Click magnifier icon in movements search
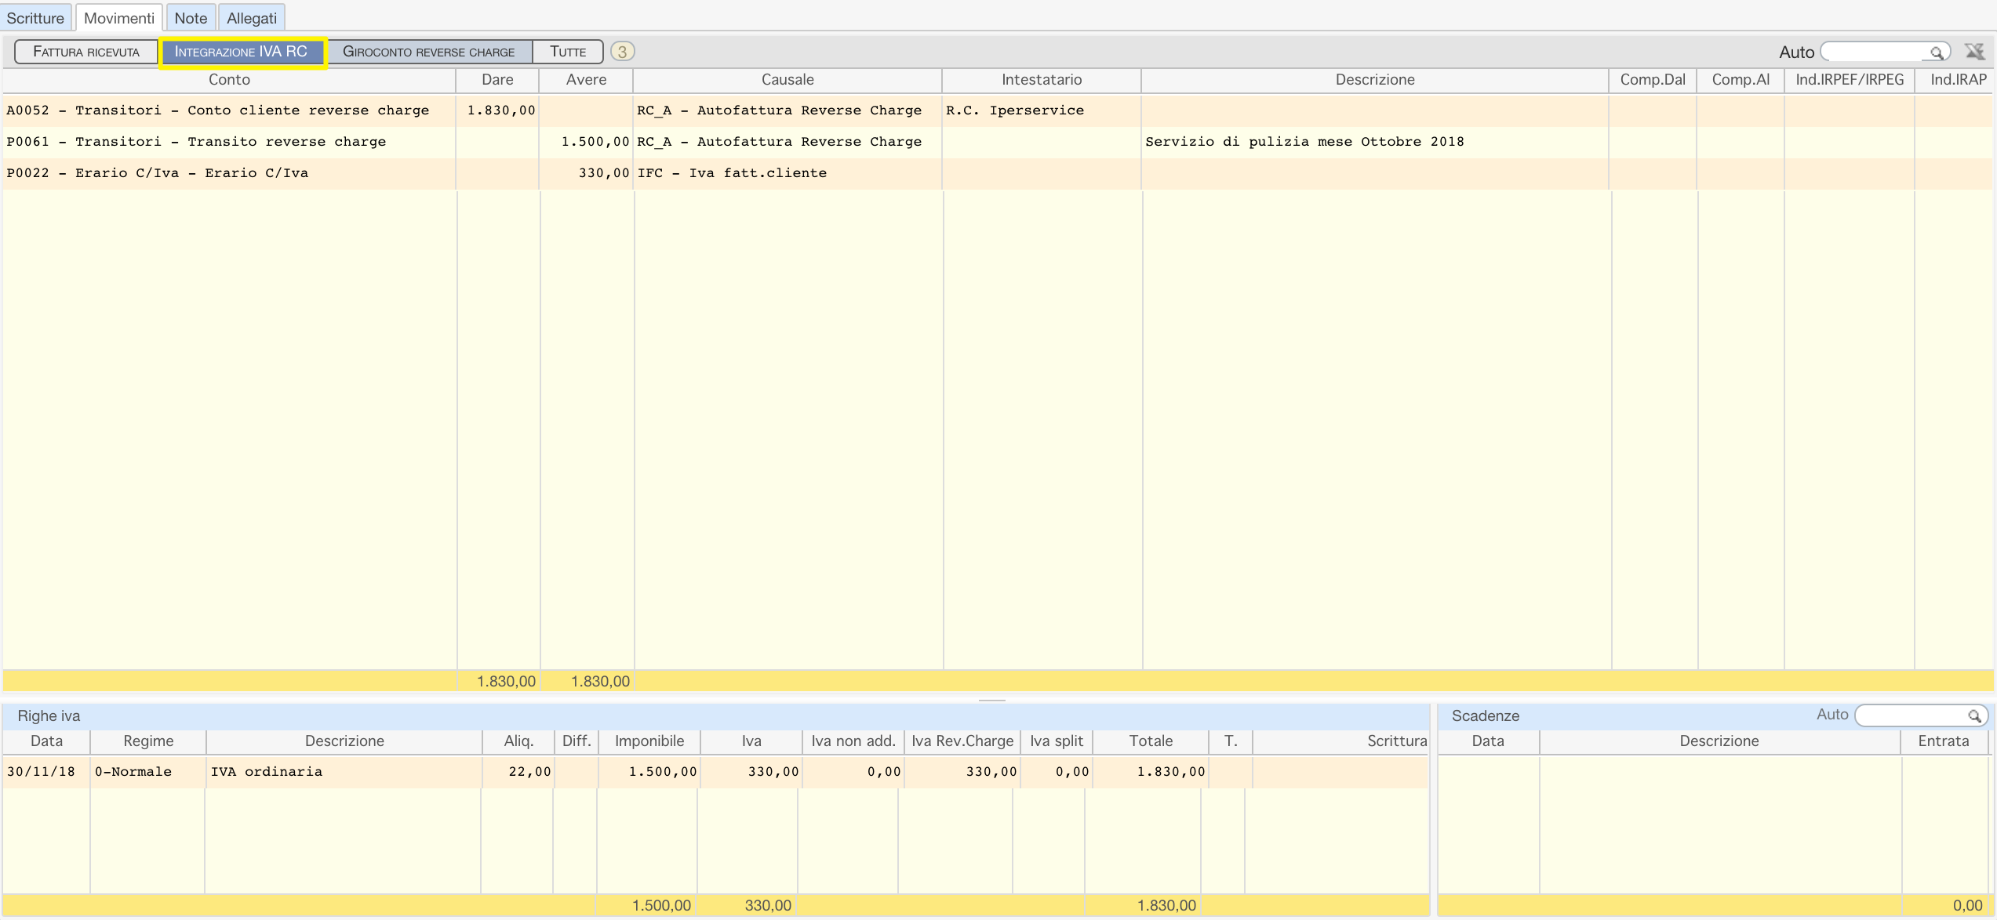 (x=1937, y=53)
